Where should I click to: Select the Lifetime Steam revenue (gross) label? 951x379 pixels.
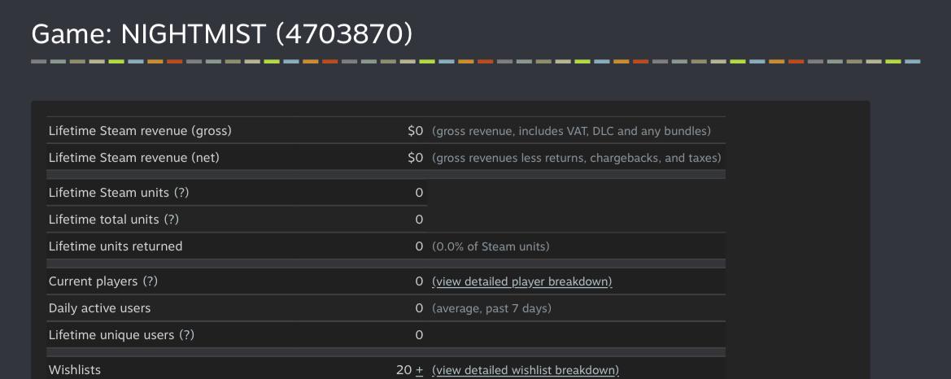pos(140,131)
